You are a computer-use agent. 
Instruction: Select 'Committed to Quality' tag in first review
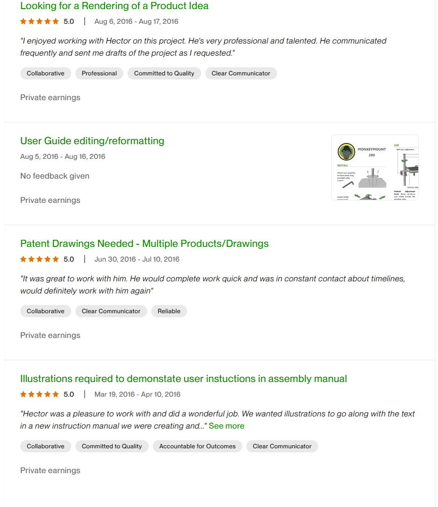point(164,73)
